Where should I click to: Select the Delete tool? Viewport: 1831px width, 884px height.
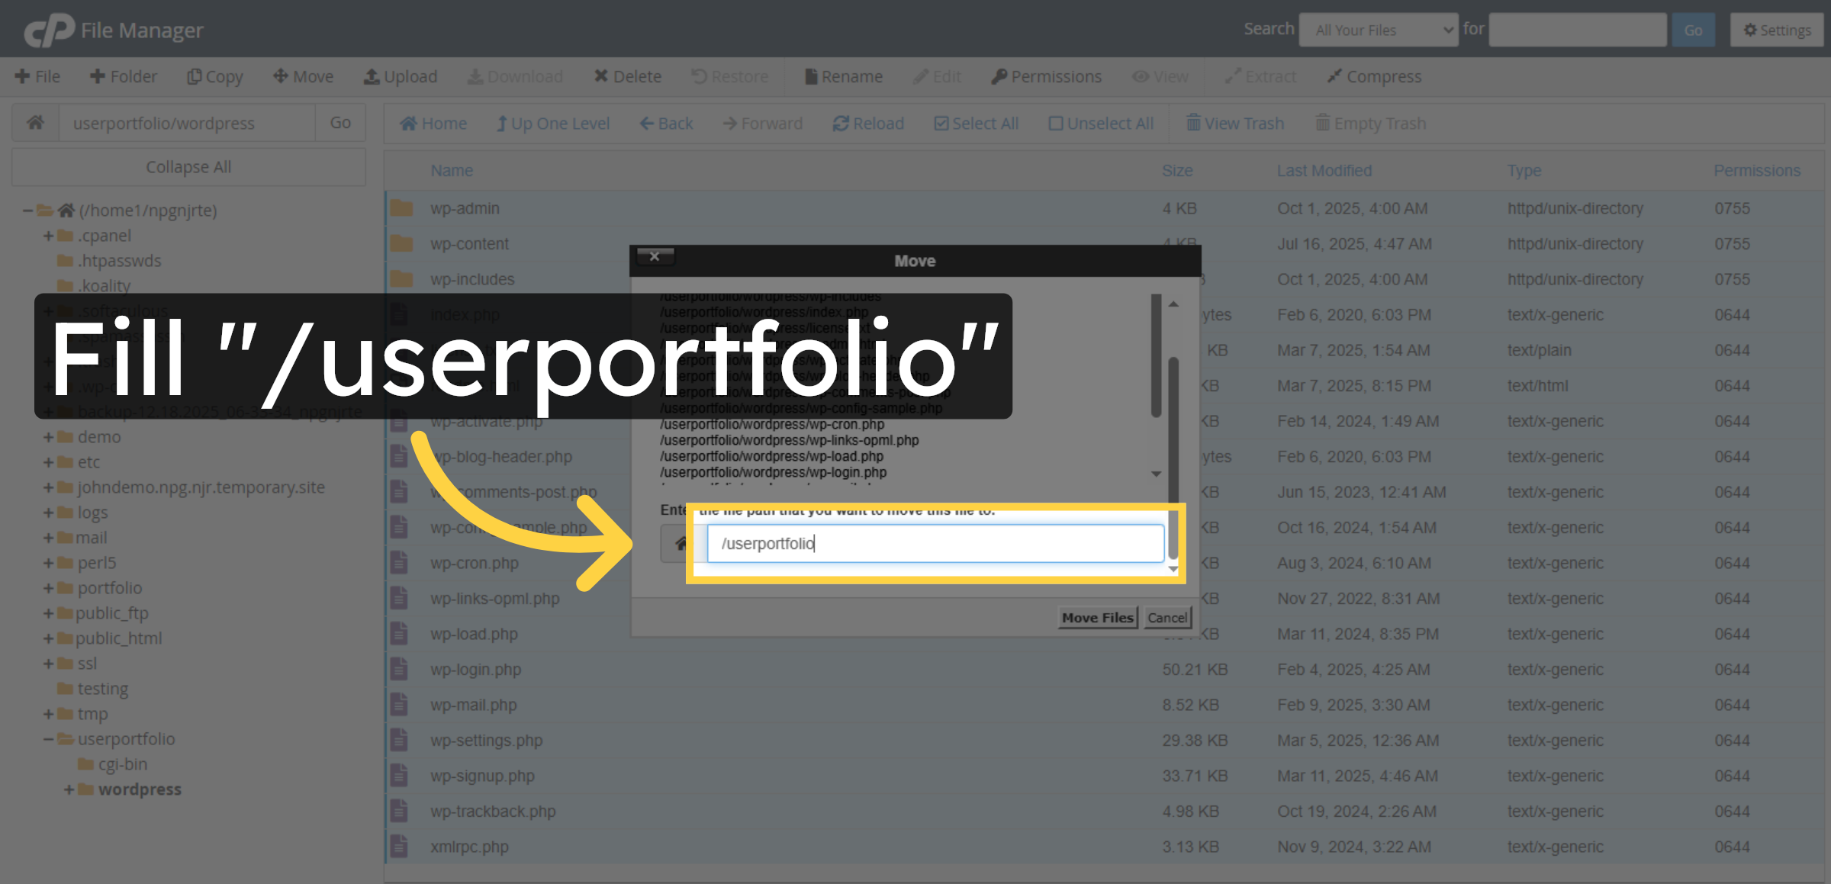pos(627,76)
